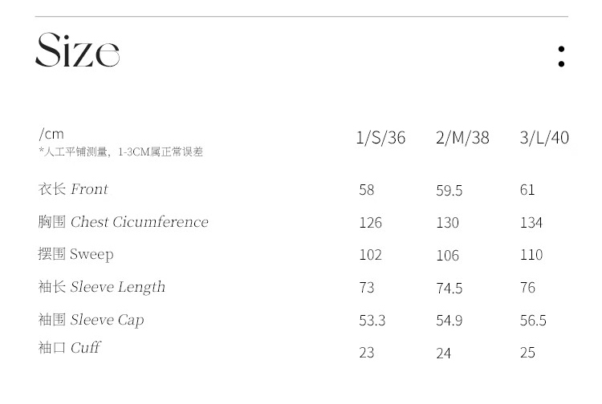
Task: Click the /cm unit label
Action: [x=51, y=134]
